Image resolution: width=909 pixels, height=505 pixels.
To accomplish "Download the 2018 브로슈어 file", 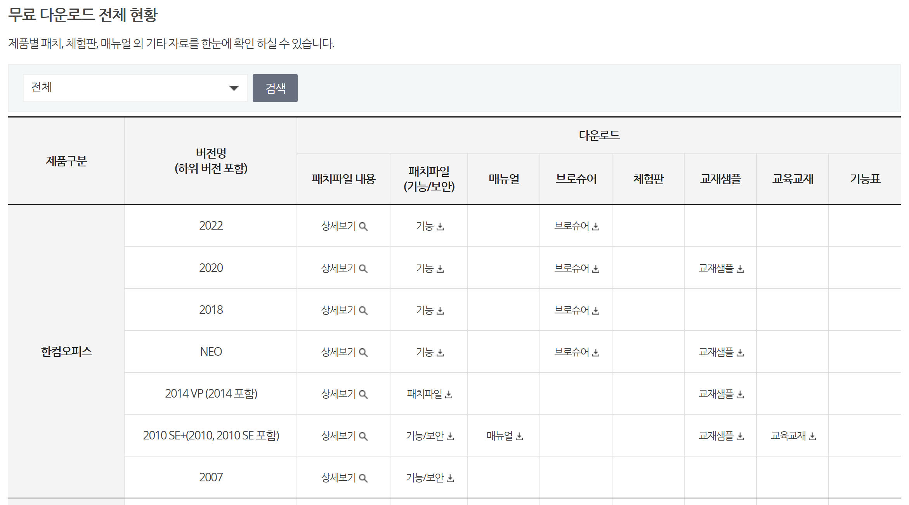I will (576, 310).
